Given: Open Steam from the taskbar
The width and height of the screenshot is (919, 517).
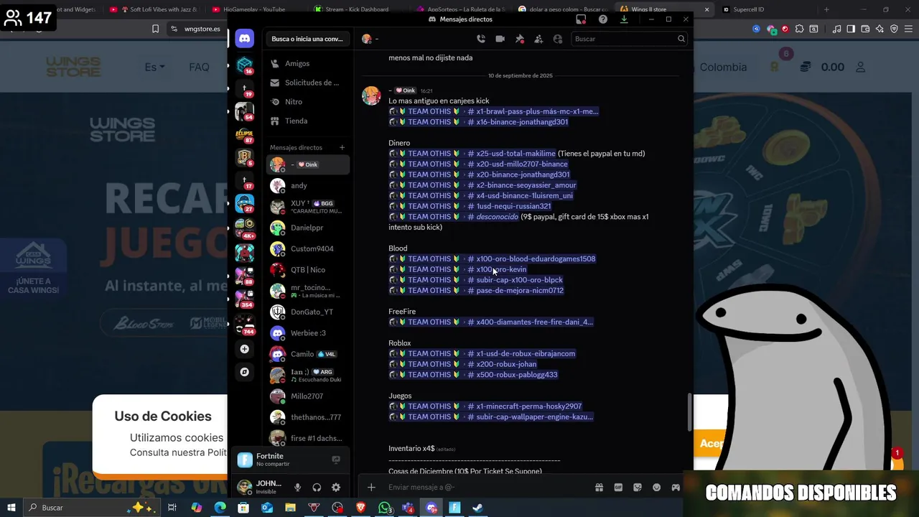Looking at the screenshot, I should pos(477,508).
